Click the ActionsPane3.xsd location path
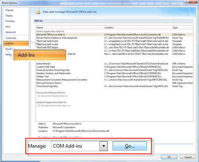This screenshot has height=162, width=199. tap(136, 63)
